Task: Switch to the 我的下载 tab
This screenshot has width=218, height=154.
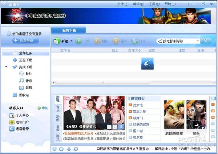Action: pos(69,30)
